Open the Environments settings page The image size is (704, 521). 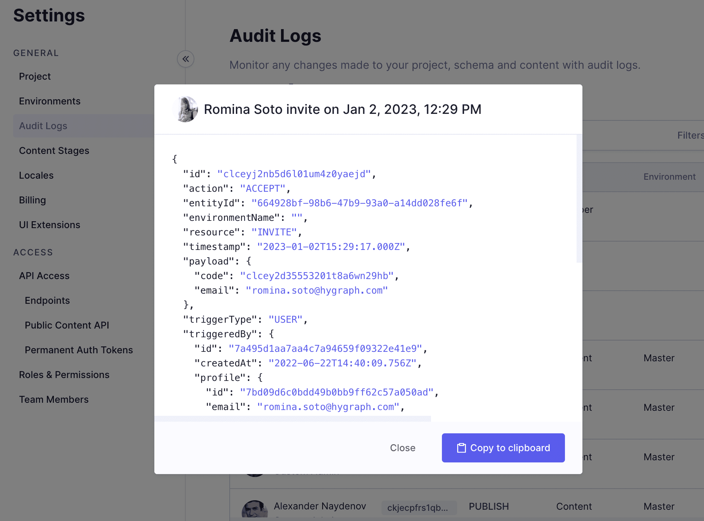(x=50, y=101)
